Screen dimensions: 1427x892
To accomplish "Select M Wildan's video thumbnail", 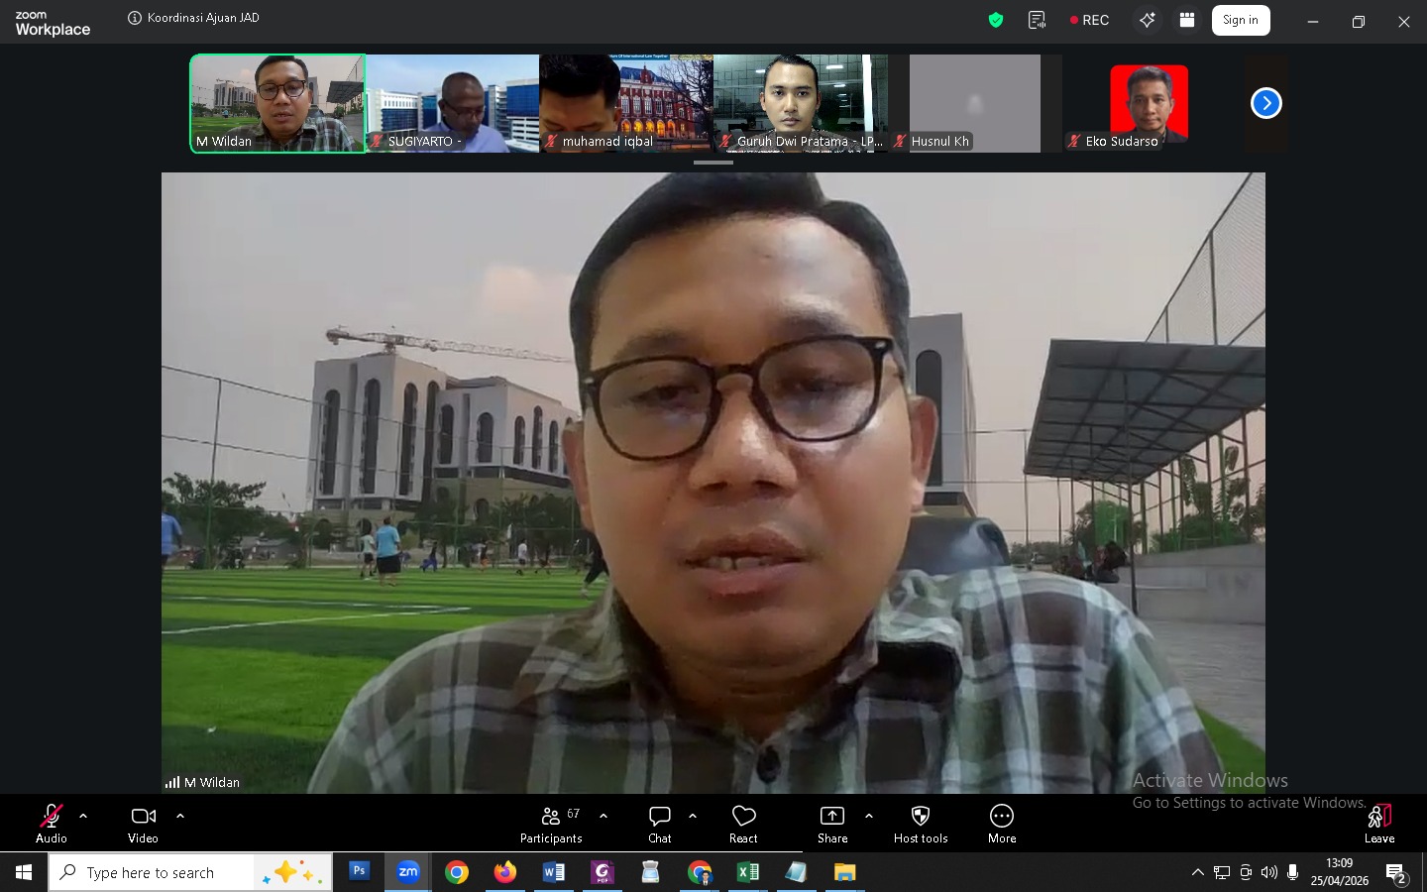I will 278,103.
